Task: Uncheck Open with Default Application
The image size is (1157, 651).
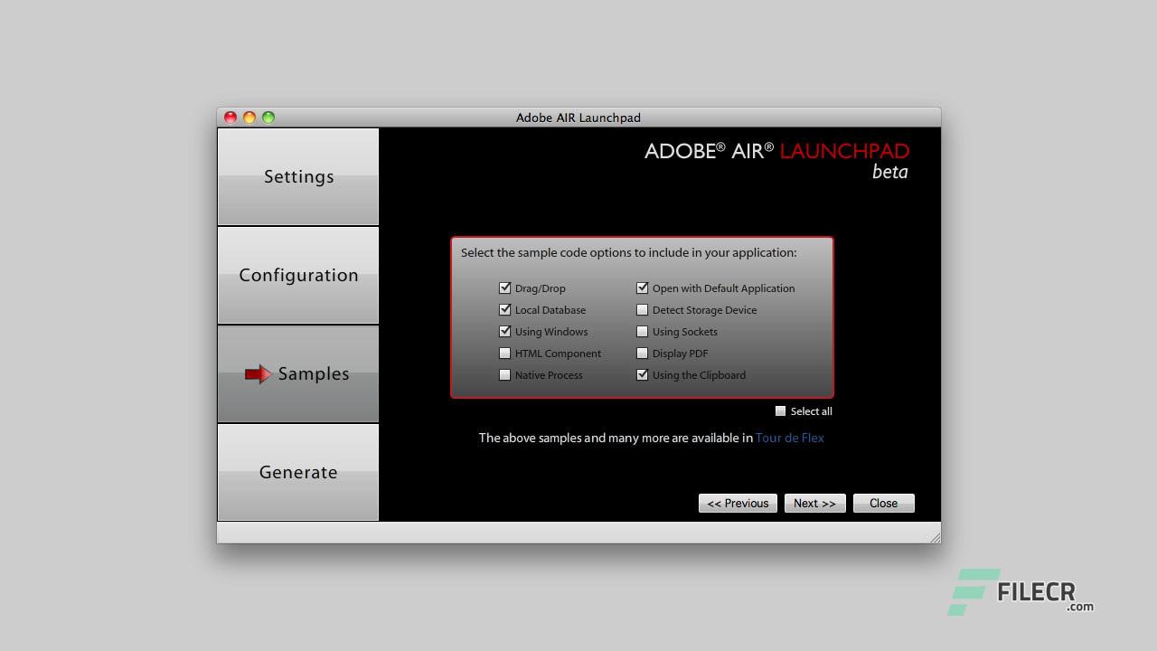Action: (x=643, y=288)
